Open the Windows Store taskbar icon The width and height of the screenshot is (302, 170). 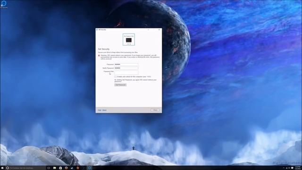[x=60, y=168]
